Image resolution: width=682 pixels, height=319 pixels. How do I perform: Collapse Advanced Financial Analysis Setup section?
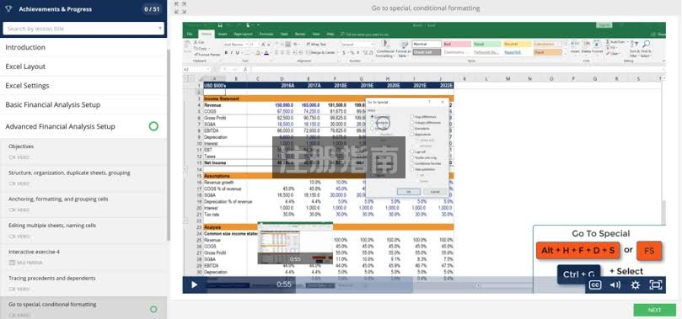tap(83, 126)
